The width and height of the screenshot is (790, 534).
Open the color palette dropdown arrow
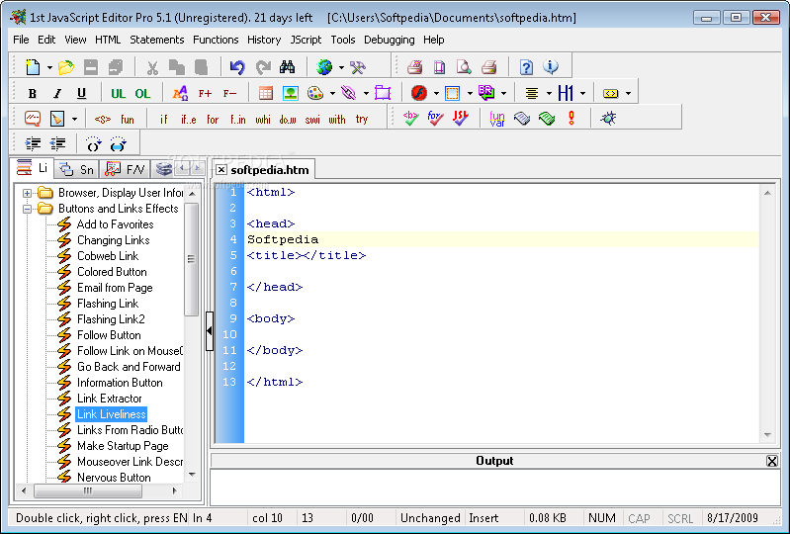click(x=332, y=94)
